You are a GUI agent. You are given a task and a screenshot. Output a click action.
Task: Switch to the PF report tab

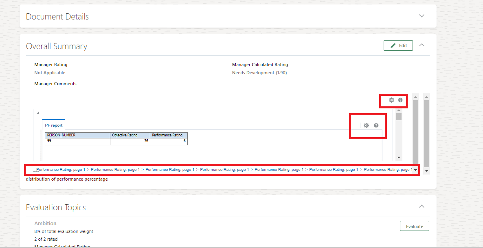[53, 125]
